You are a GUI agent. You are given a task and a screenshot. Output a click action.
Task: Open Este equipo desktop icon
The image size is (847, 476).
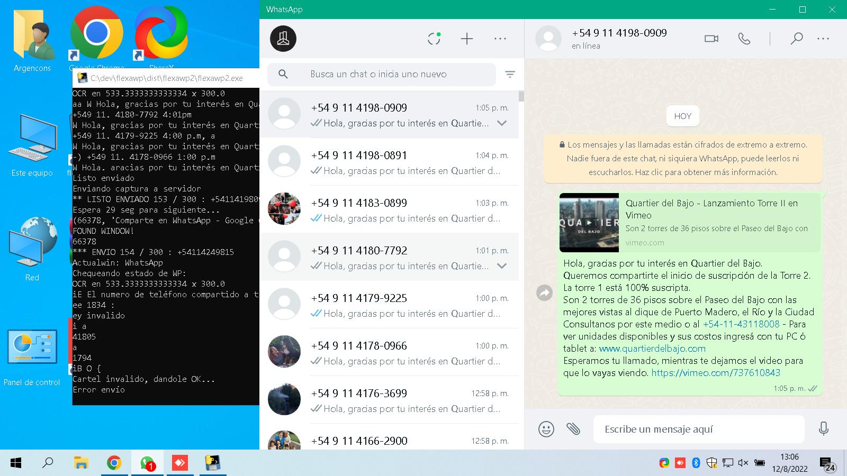32,145
